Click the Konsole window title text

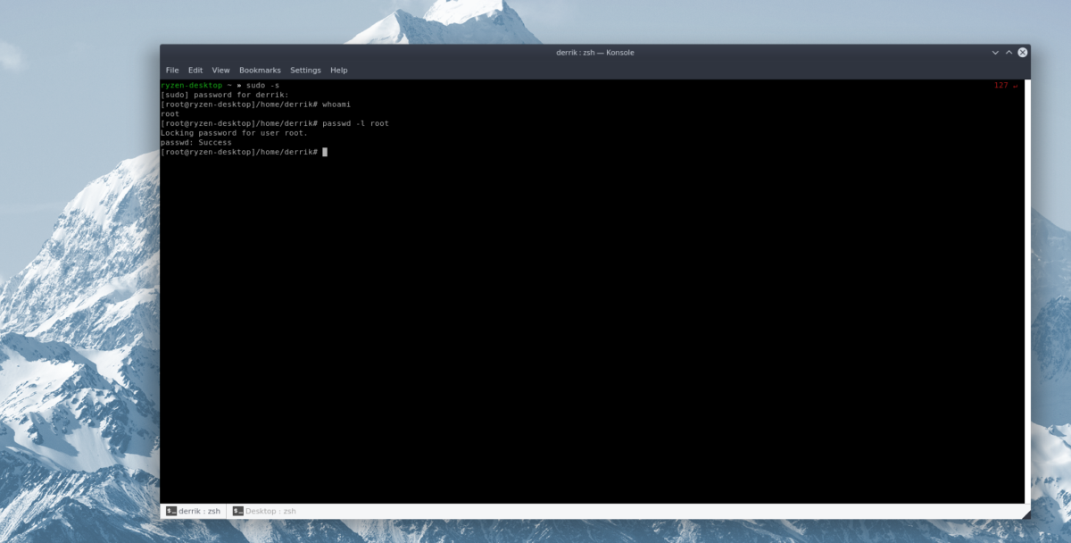tap(594, 53)
